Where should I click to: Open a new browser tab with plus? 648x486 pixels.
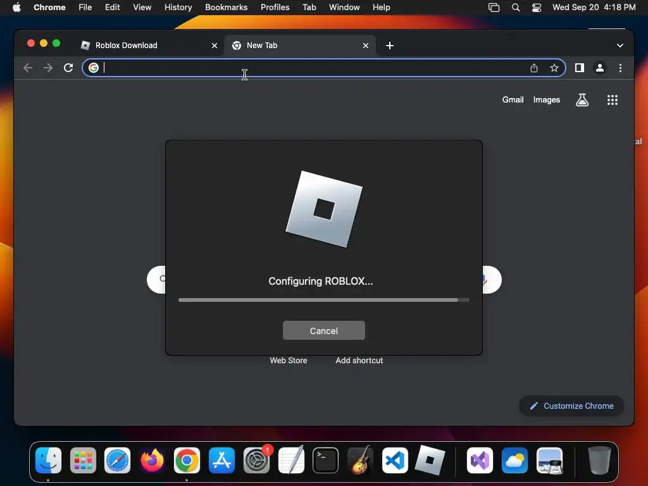point(390,46)
